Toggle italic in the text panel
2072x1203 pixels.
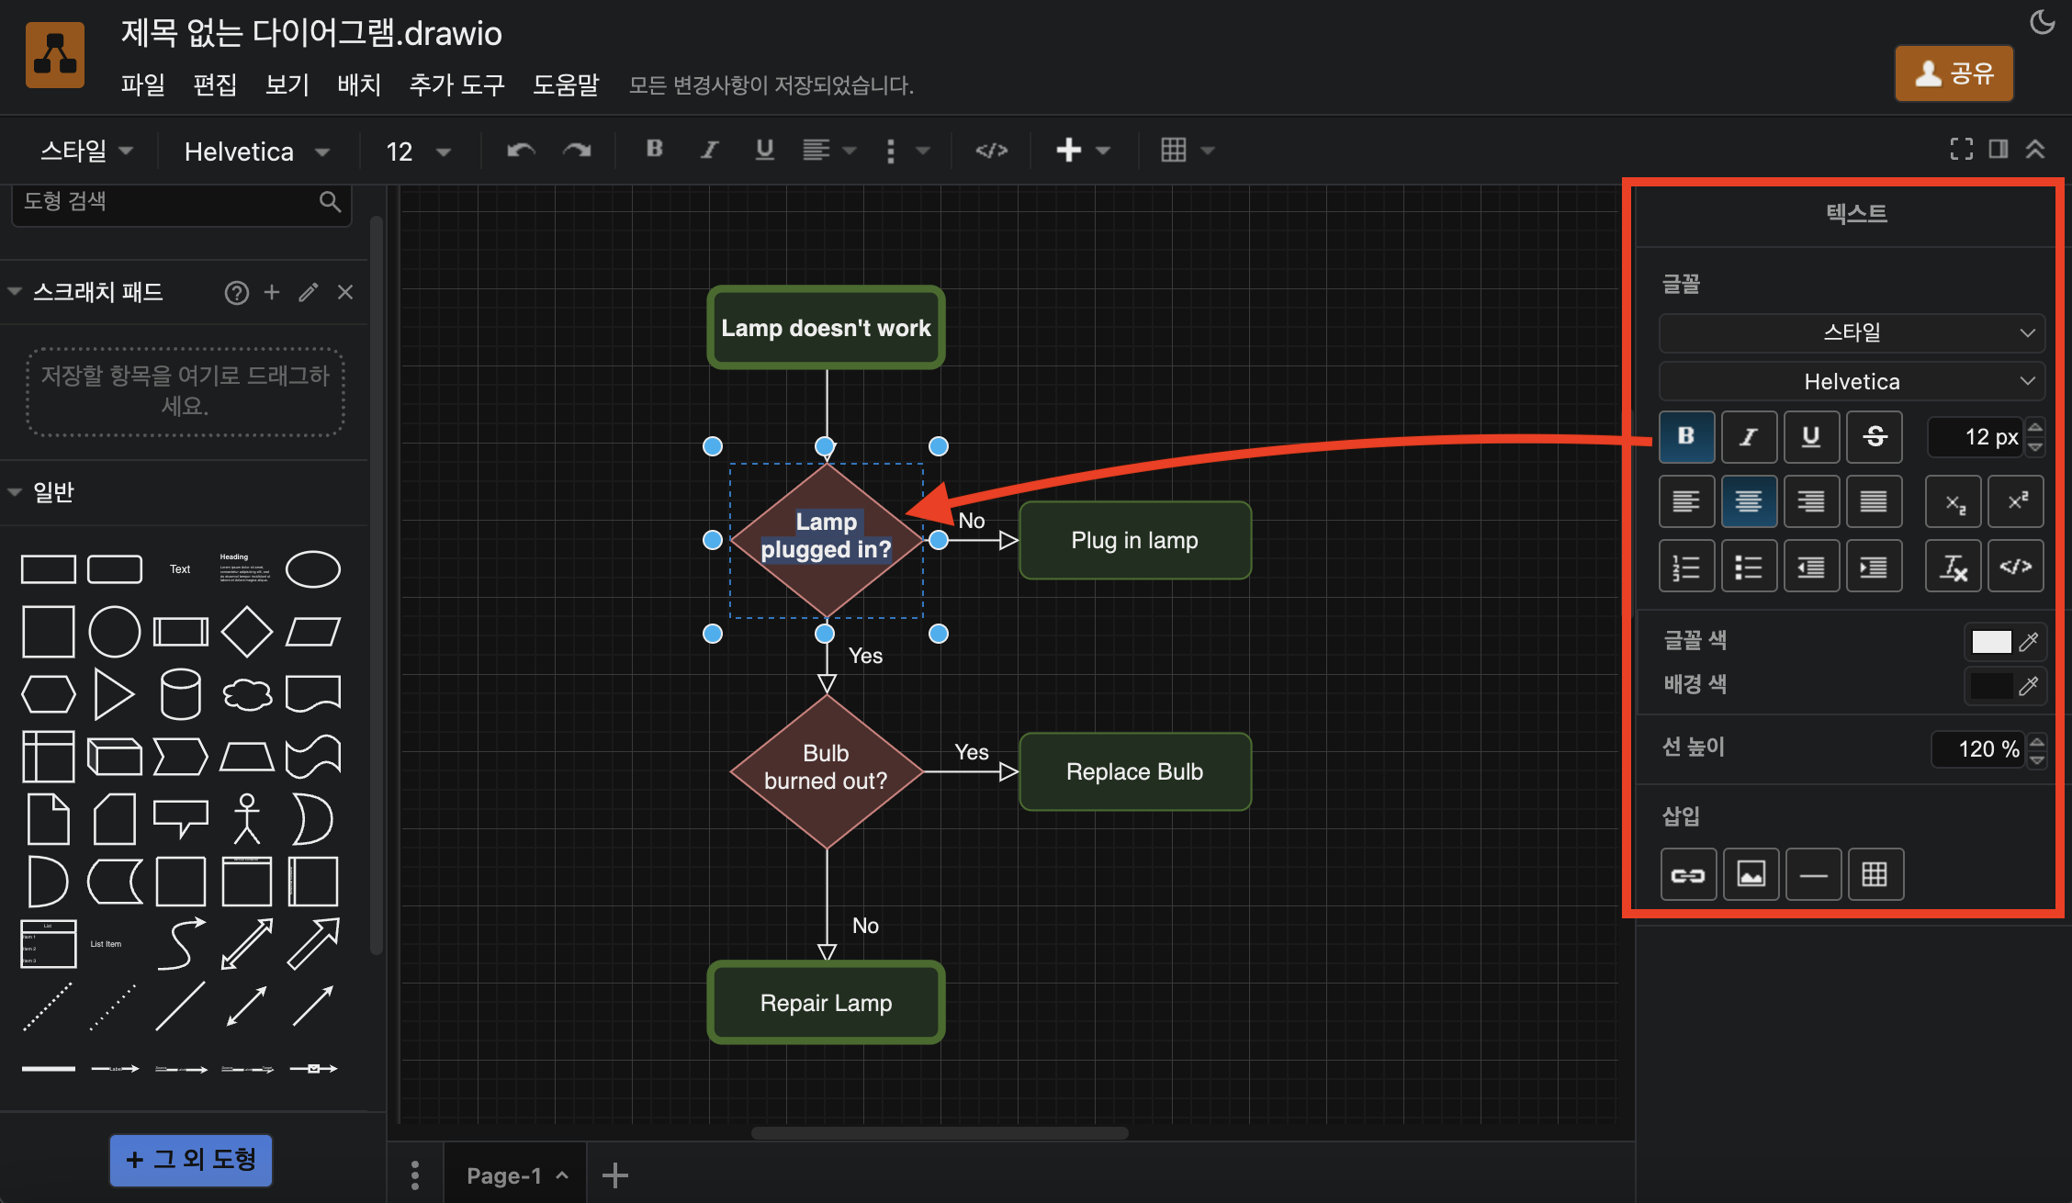[1749, 436]
